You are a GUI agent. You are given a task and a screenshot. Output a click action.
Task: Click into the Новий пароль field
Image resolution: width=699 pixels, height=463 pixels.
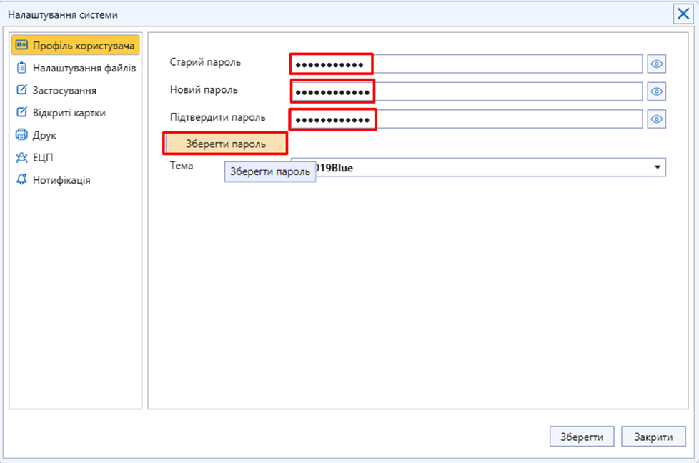[x=500, y=91]
